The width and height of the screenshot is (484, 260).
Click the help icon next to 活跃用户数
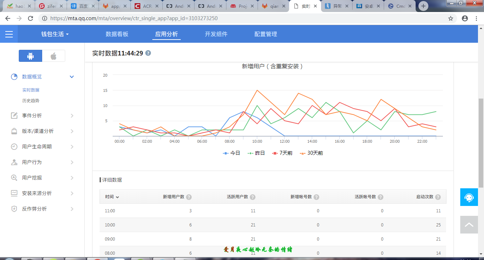coord(253,197)
